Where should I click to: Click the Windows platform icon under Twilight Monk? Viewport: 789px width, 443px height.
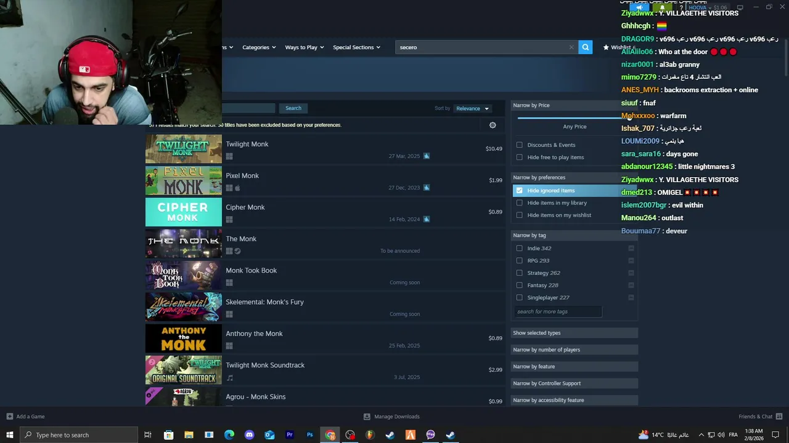coord(229,157)
